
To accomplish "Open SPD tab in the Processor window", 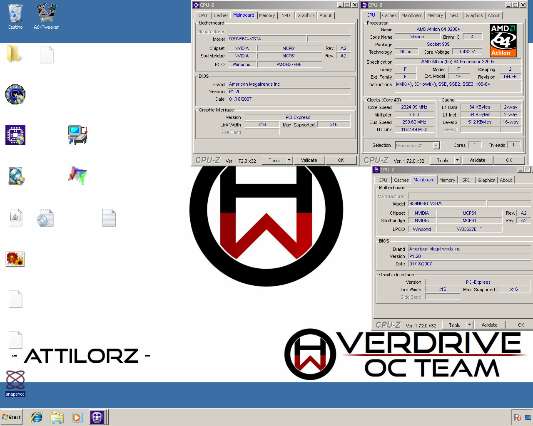I will tap(454, 15).
